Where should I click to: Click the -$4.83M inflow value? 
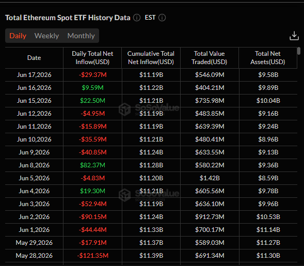93,178
